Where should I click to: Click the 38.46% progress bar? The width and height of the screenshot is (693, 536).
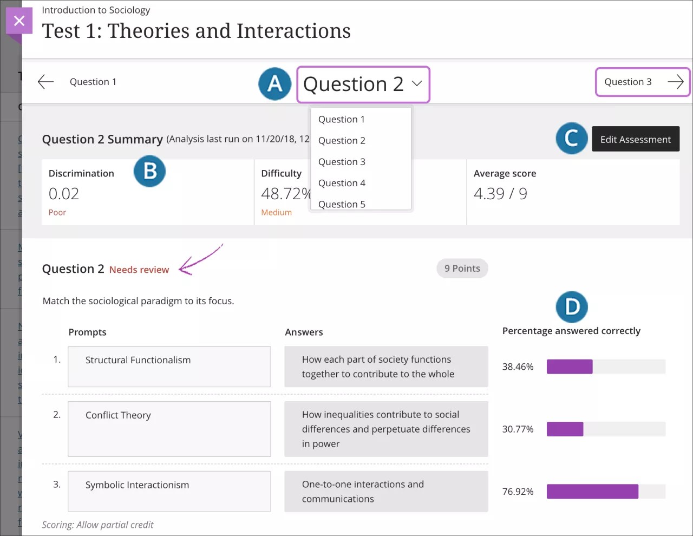click(x=606, y=367)
